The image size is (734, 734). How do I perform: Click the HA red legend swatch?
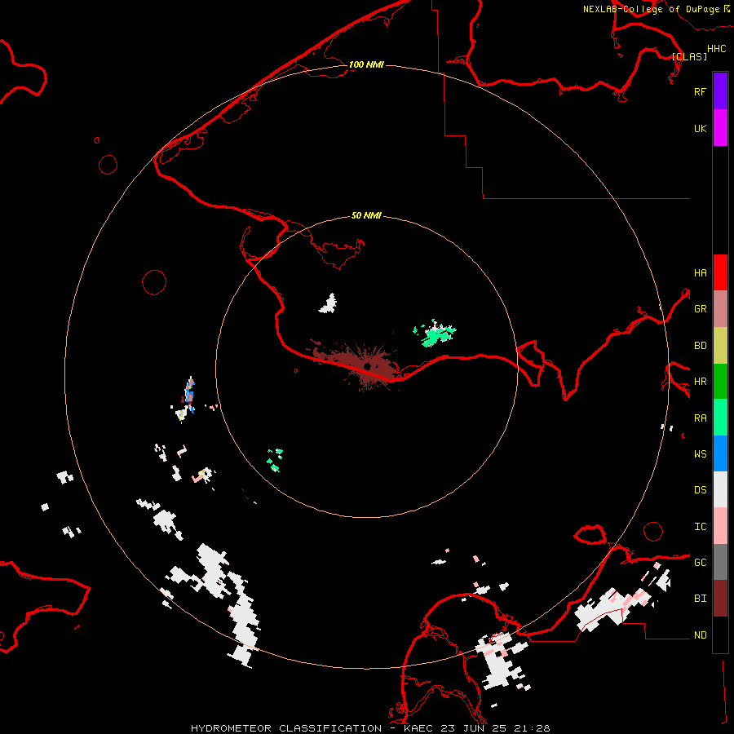(720, 272)
